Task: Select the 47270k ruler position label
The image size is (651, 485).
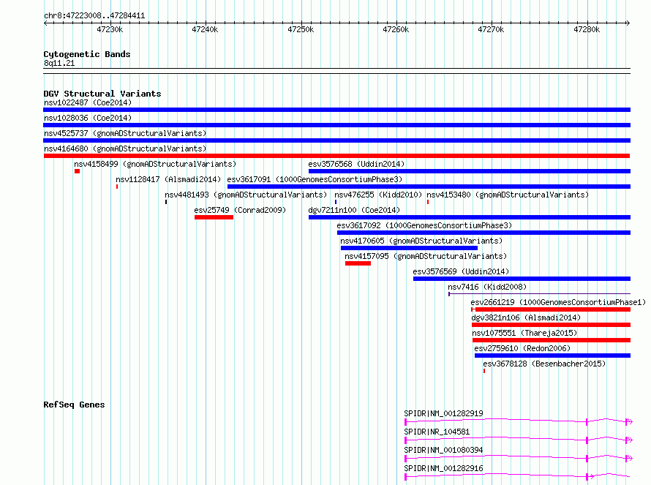Action: 491,29
